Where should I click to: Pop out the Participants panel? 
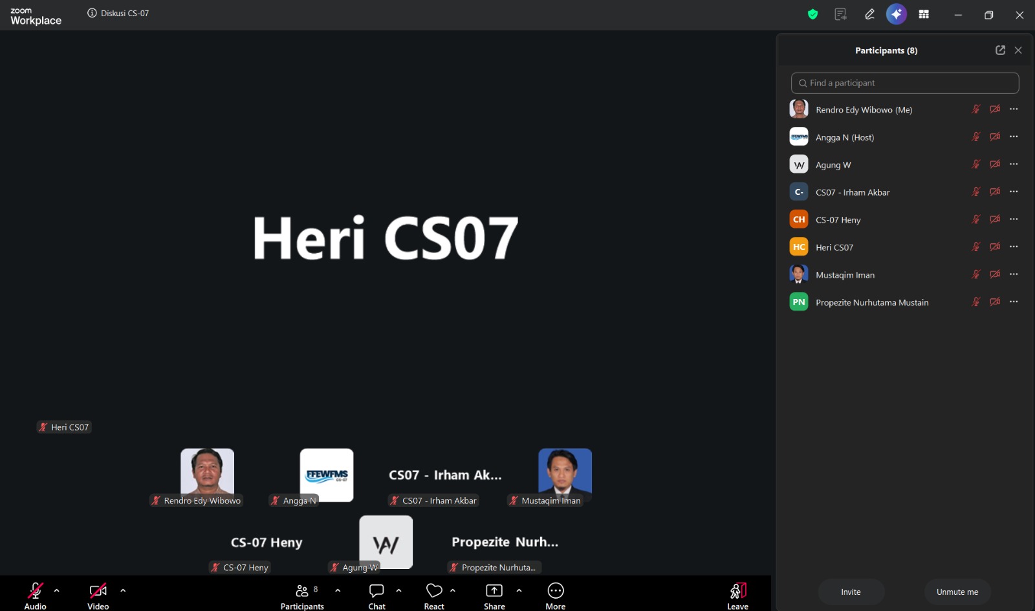(x=1000, y=50)
